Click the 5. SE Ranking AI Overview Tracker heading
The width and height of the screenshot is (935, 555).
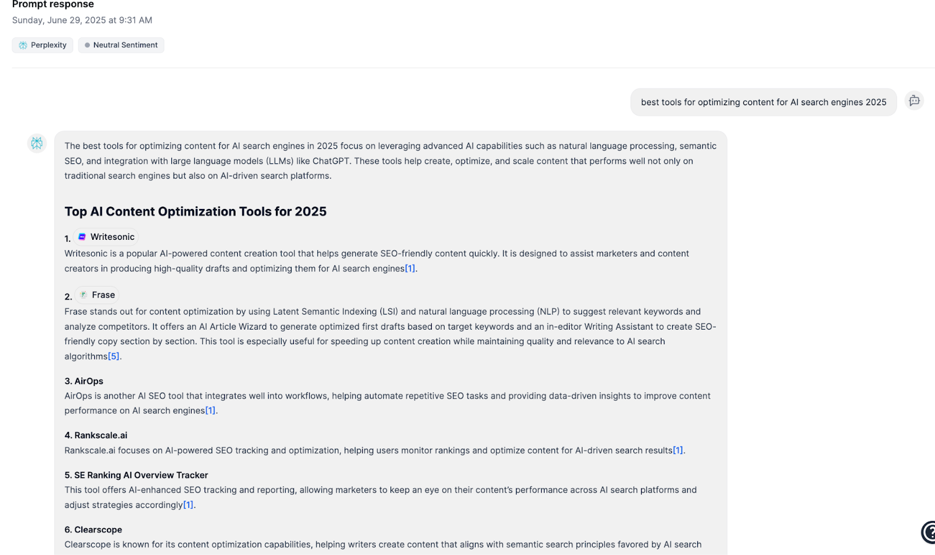click(136, 475)
